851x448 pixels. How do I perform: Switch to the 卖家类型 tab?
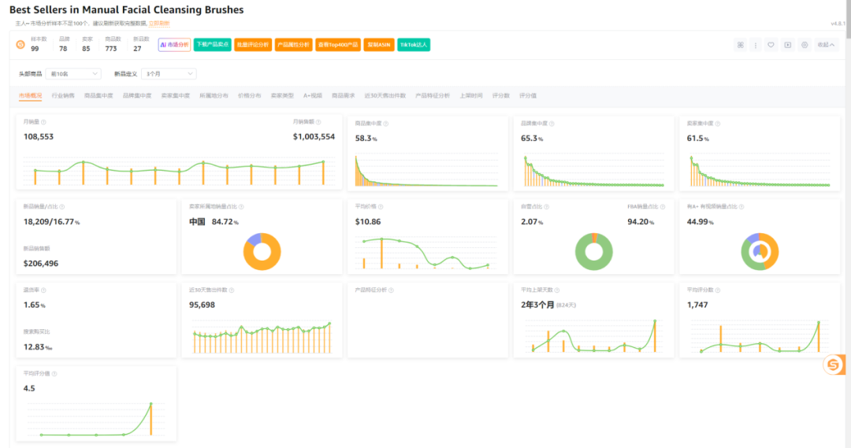(282, 95)
